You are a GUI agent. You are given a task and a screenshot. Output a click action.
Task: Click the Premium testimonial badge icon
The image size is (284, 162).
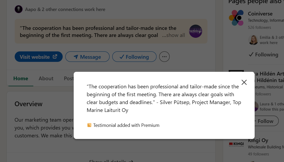[x=89, y=125]
